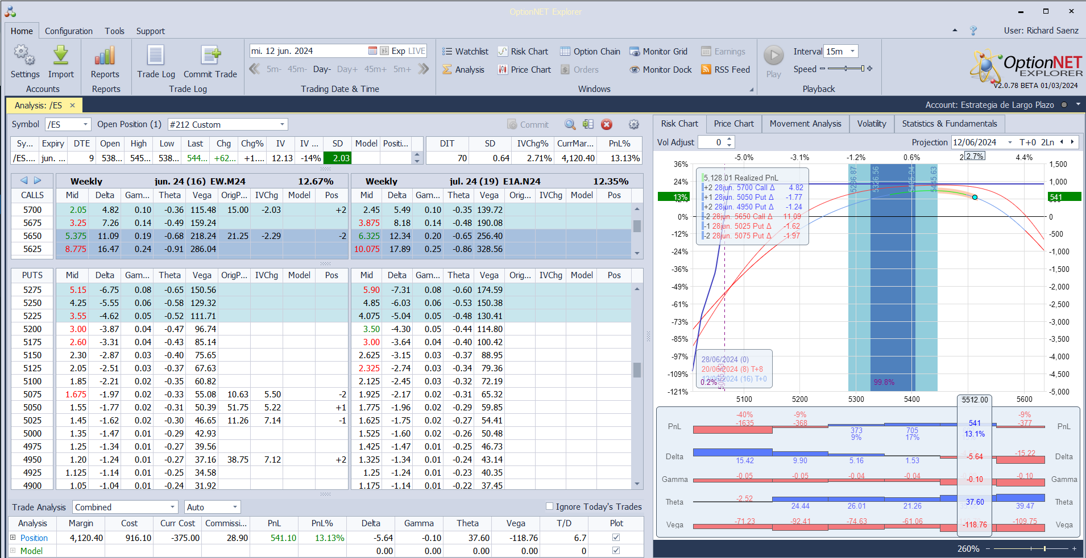The width and height of the screenshot is (1086, 558).
Task: Click the magnifier search icon in Analysis toolbar
Action: click(570, 124)
